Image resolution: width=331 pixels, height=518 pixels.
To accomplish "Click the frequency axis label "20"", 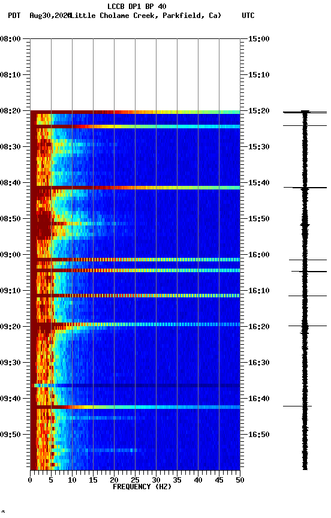I will [114, 480].
